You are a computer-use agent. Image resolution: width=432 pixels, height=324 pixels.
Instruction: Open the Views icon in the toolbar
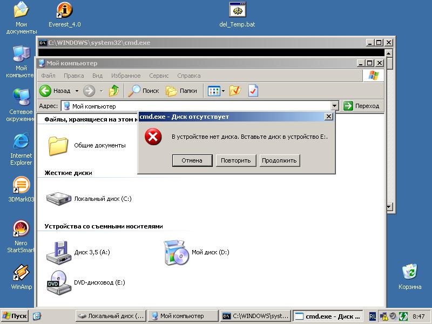(214, 91)
